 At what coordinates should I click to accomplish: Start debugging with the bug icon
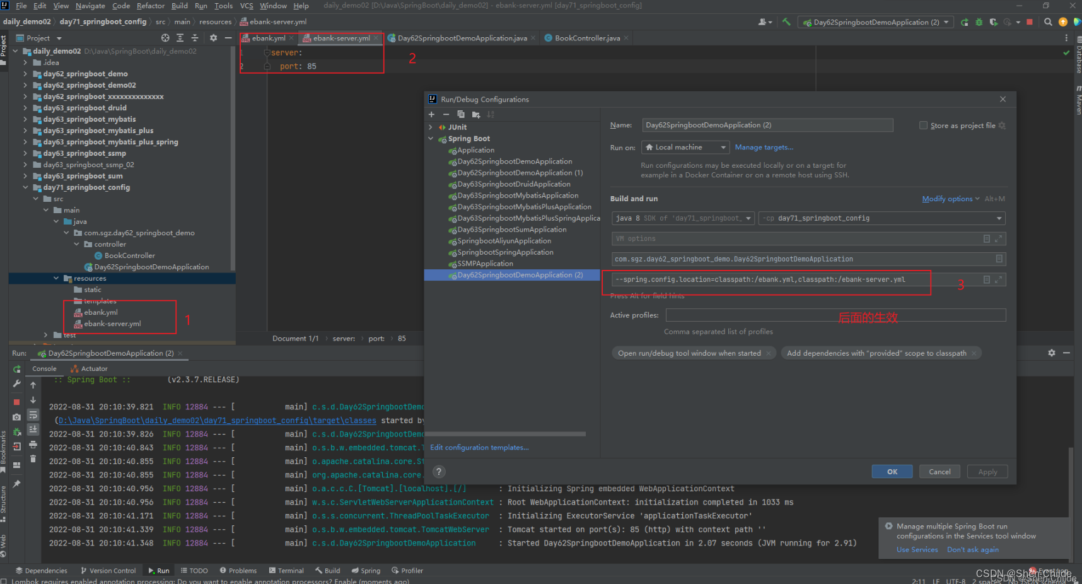click(979, 22)
